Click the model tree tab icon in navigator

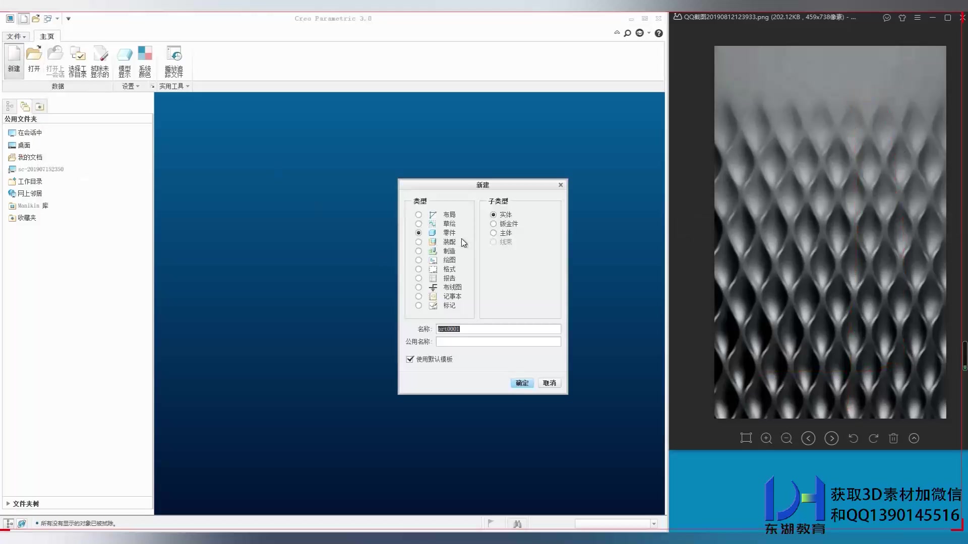point(10,106)
